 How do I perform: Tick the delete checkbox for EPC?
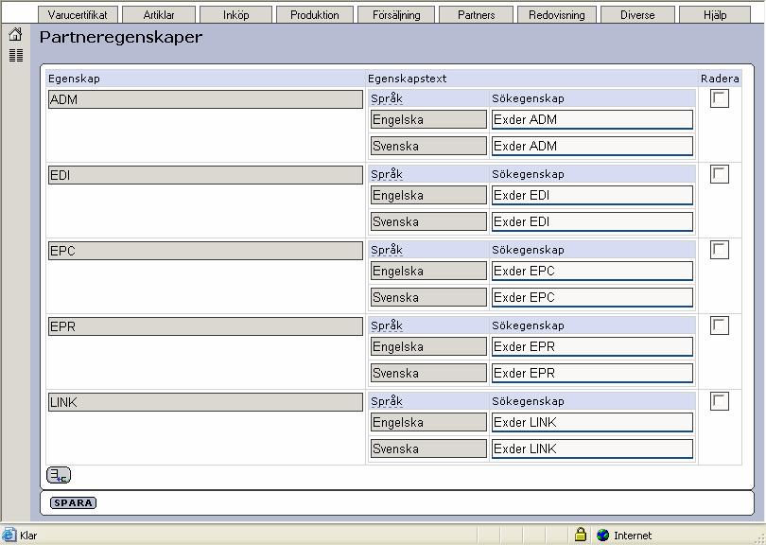[x=720, y=250]
